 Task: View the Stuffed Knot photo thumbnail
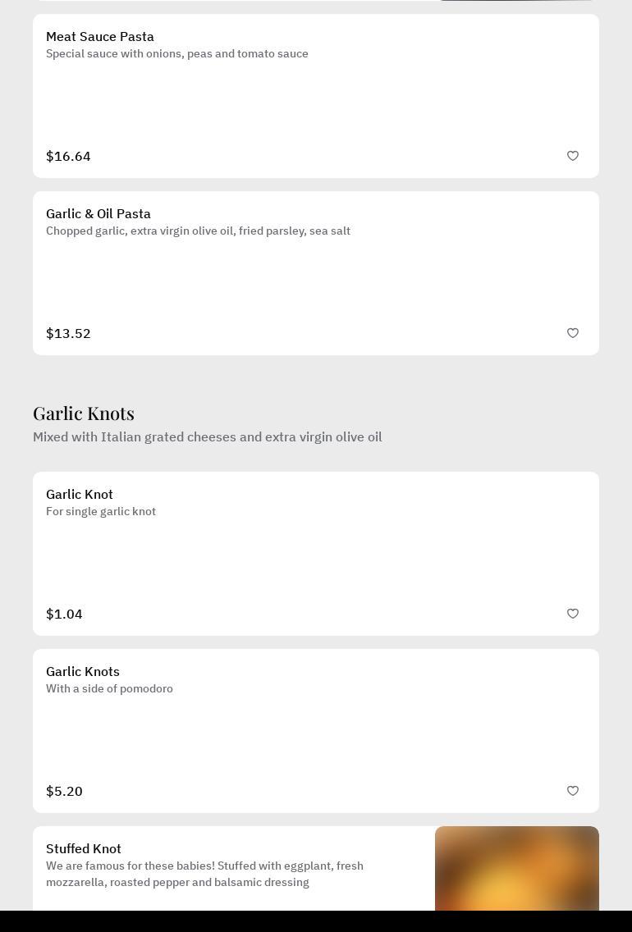[x=516, y=868]
